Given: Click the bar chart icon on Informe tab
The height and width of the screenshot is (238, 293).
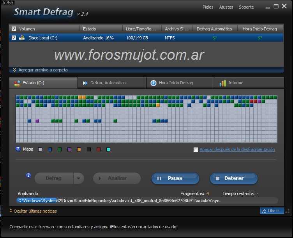Looking at the screenshot, I should coord(222,83).
